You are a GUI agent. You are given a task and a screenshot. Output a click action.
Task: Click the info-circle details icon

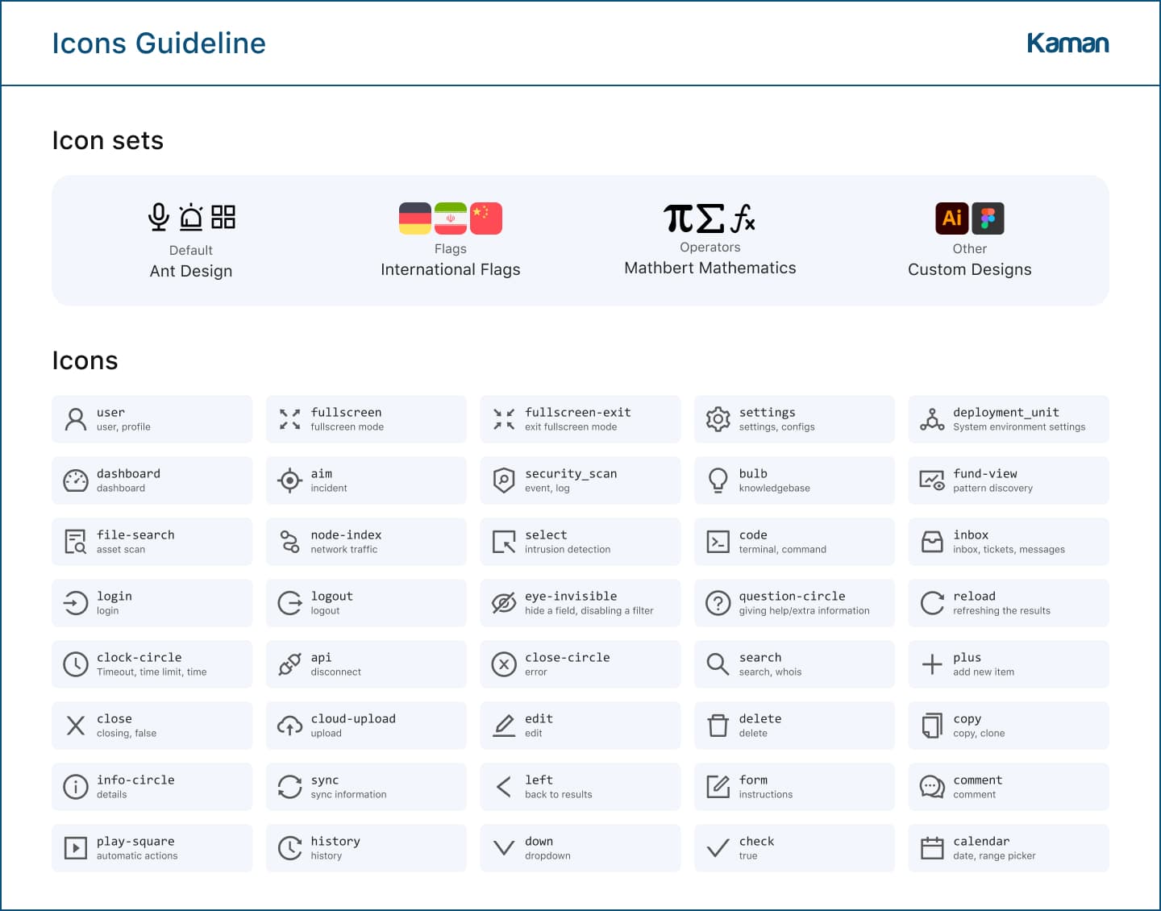point(76,787)
